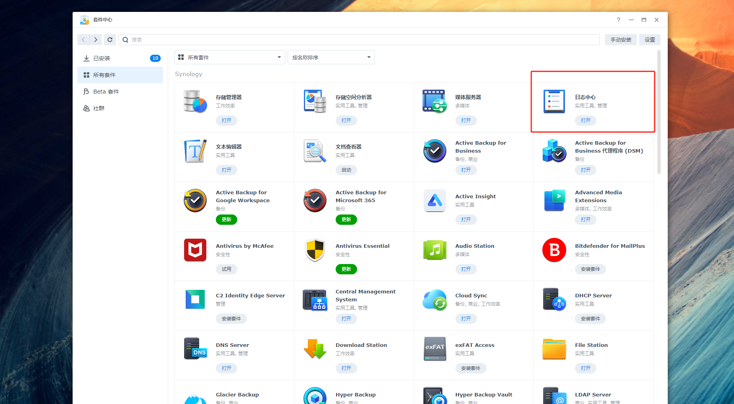Image resolution: width=734 pixels, height=404 pixels.
Task: Update Active Backup for Microsoft 365
Action: click(346, 220)
